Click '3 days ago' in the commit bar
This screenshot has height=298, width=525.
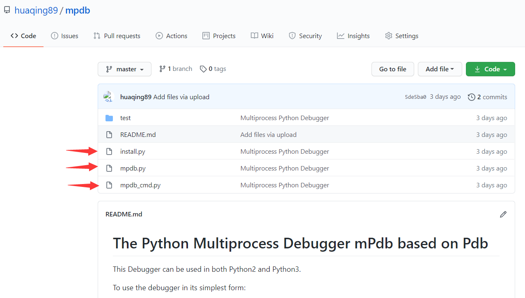click(445, 97)
